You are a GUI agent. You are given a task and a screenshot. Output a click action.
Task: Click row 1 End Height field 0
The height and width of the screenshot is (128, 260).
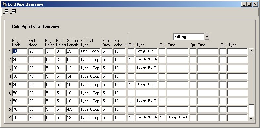coord(60,51)
